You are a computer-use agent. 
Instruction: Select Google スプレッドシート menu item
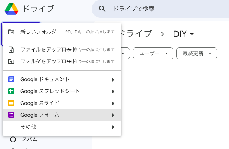[62, 91]
